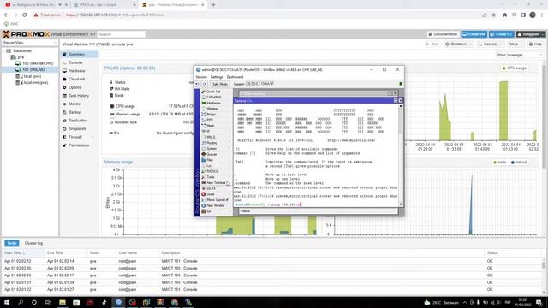Viewport: 548px width, 308px height.
Task: Click Make Supout.rif in WinBox sidebar
Action: 215,199
